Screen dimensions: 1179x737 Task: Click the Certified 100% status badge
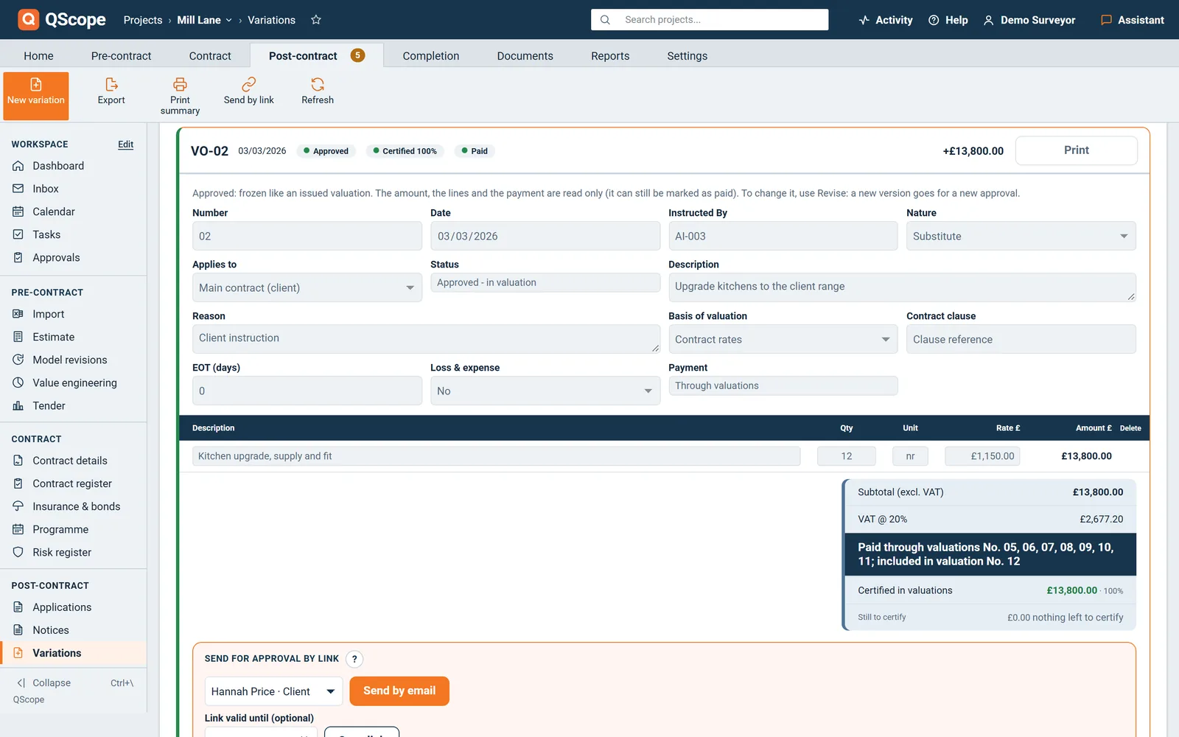405,151
